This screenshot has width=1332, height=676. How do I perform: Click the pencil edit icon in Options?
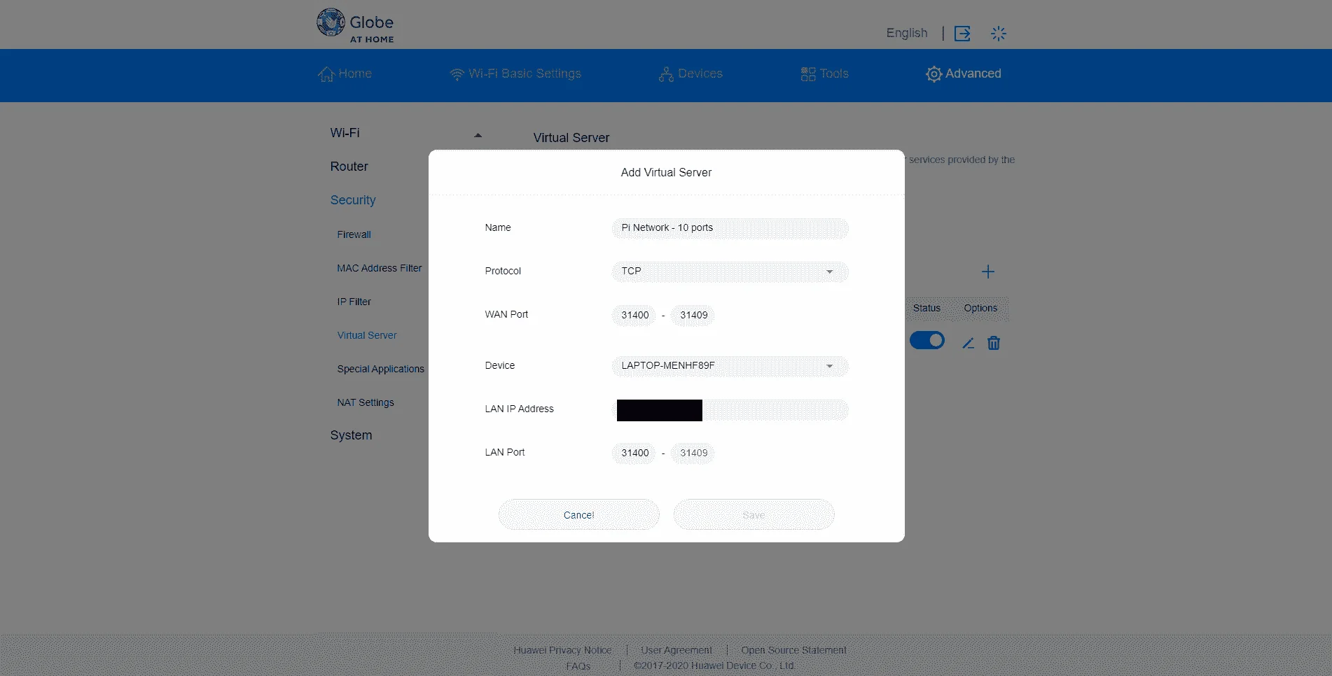click(x=968, y=343)
